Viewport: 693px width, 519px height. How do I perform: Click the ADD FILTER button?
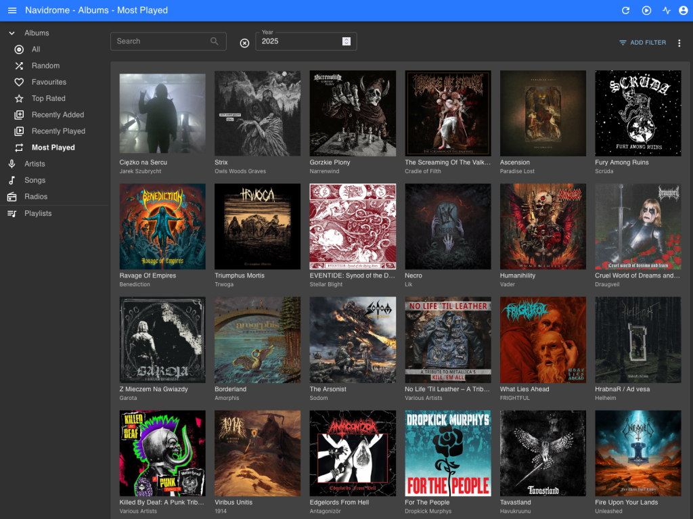642,43
